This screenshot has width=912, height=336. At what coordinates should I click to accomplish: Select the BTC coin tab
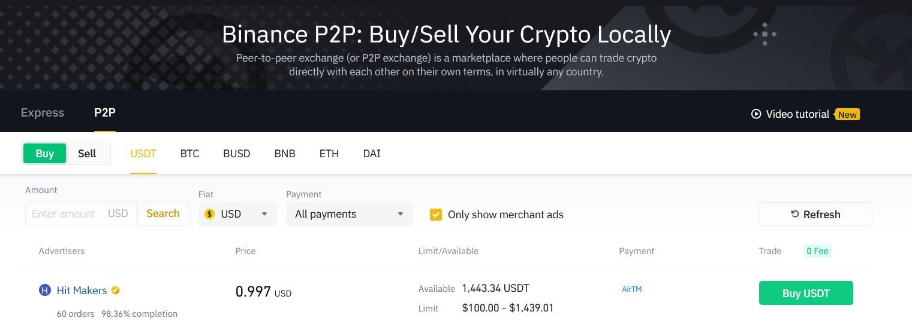[189, 154]
